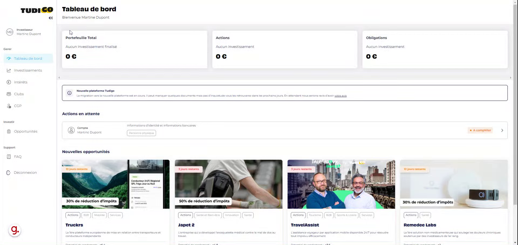Click the Portefeuille Total card

point(135,49)
